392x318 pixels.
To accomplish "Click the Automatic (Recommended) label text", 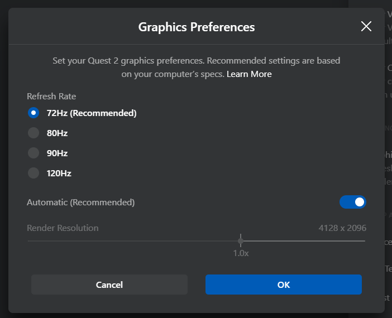I will pos(81,202).
